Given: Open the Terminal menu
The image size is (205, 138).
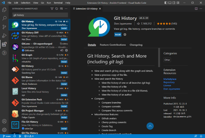Looking at the screenshot, I should click(x=58, y=3).
